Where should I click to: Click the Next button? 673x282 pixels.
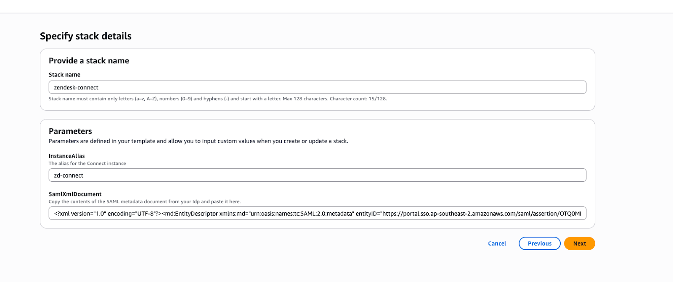coord(579,243)
